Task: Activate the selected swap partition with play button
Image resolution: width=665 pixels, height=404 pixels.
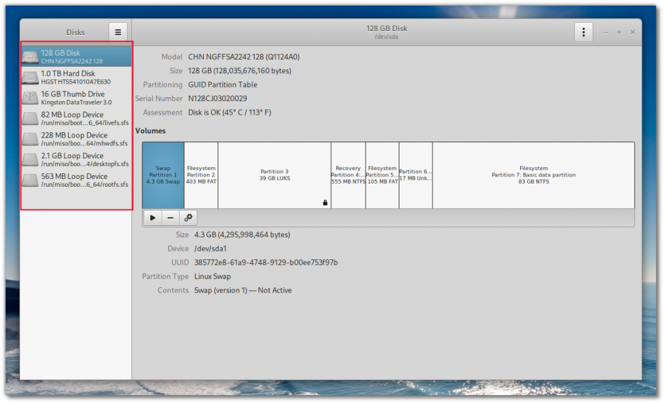Action: [153, 218]
